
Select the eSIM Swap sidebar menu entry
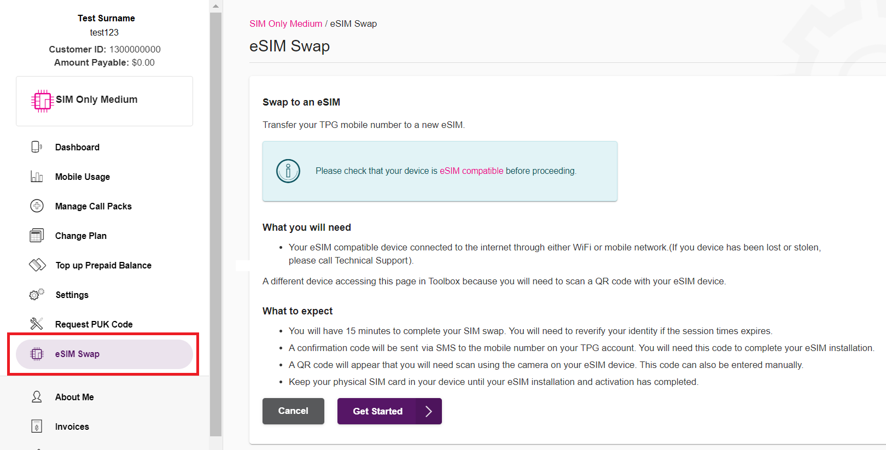pos(77,354)
